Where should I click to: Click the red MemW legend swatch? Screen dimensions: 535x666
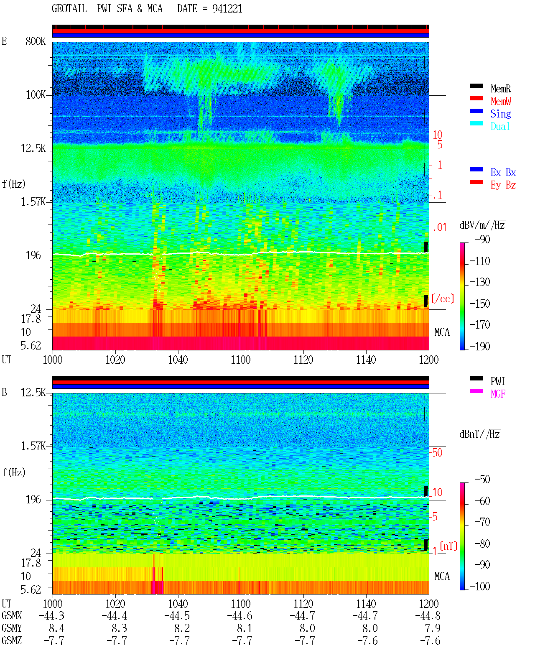[476, 98]
